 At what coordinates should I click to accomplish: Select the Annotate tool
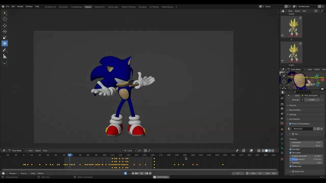5,50
